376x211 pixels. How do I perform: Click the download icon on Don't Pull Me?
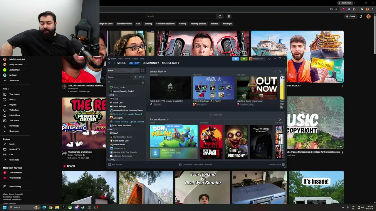(155, 153)
